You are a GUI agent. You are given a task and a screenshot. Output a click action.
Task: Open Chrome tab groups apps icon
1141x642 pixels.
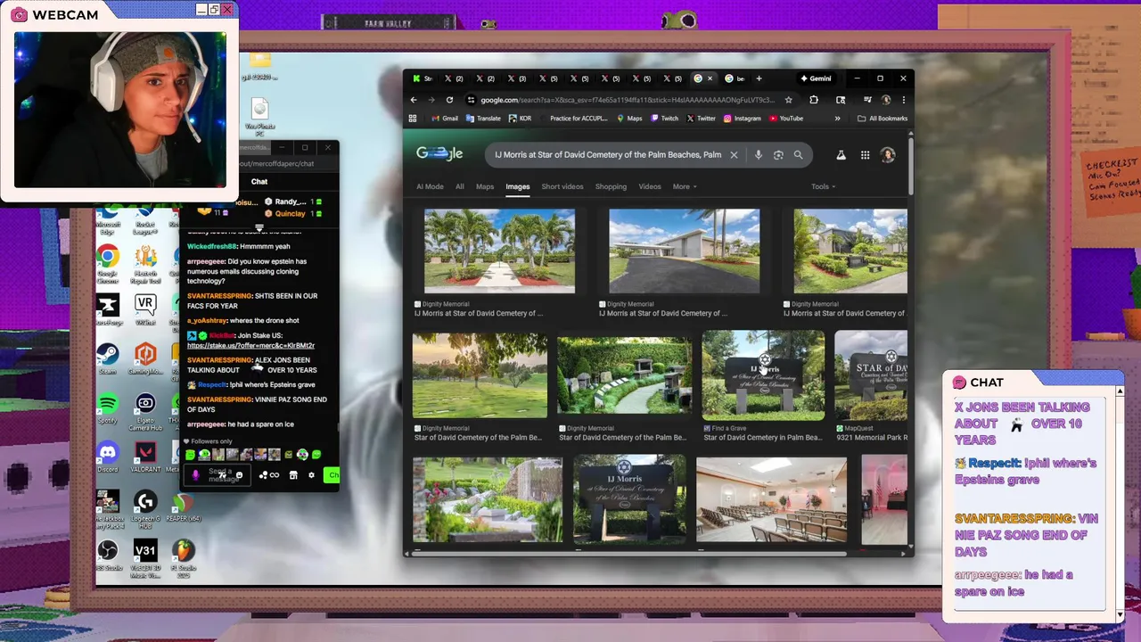[413, 119]
